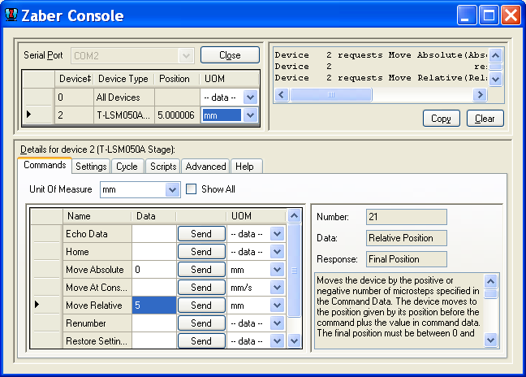Click the description box scroll down arrow
Image resolution: width=526 pixels, height=377 pixels.
491,340
